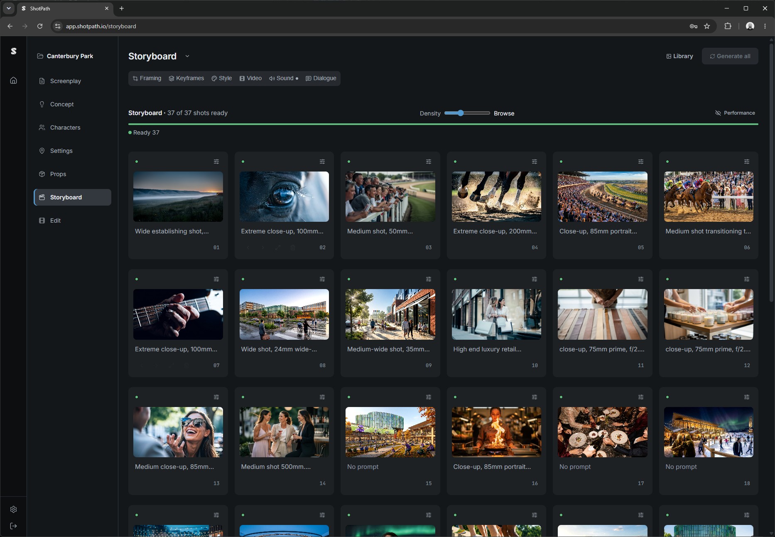Image resolution: width=775 pixels, height=537 pixels.
Task: Open Characters in sidebar
Action: point(72,128)
